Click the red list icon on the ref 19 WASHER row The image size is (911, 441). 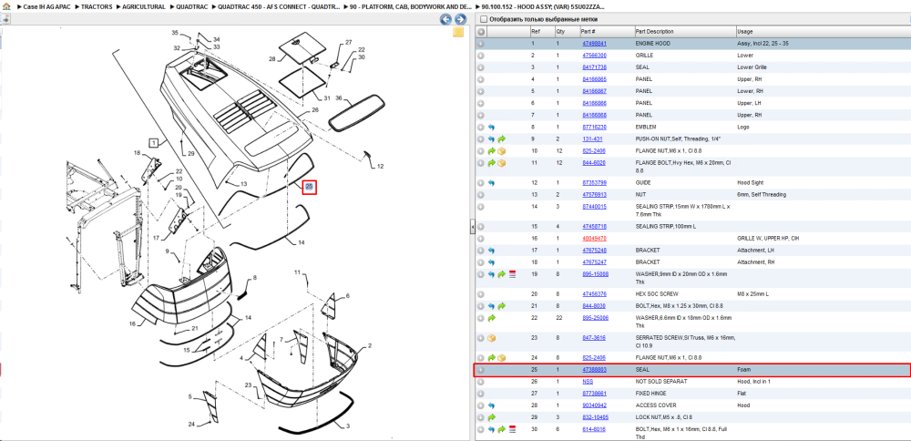point(512,273)
